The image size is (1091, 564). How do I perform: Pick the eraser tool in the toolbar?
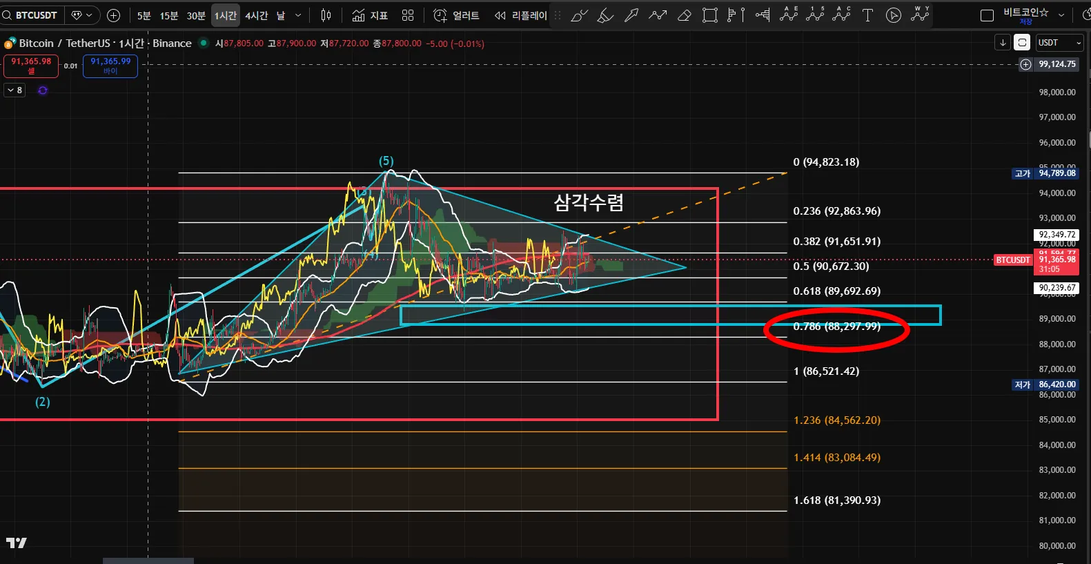[x=684, y=15]
